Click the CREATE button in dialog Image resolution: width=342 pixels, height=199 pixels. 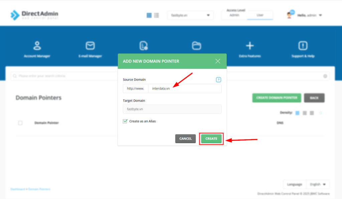pos(211,139)
